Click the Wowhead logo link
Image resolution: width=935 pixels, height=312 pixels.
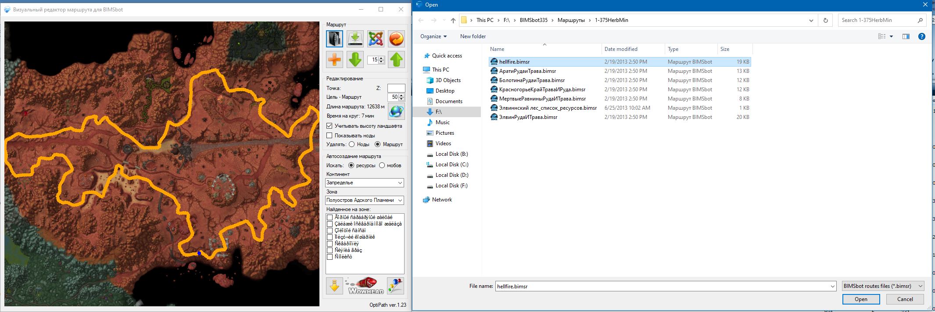(365, 286)
